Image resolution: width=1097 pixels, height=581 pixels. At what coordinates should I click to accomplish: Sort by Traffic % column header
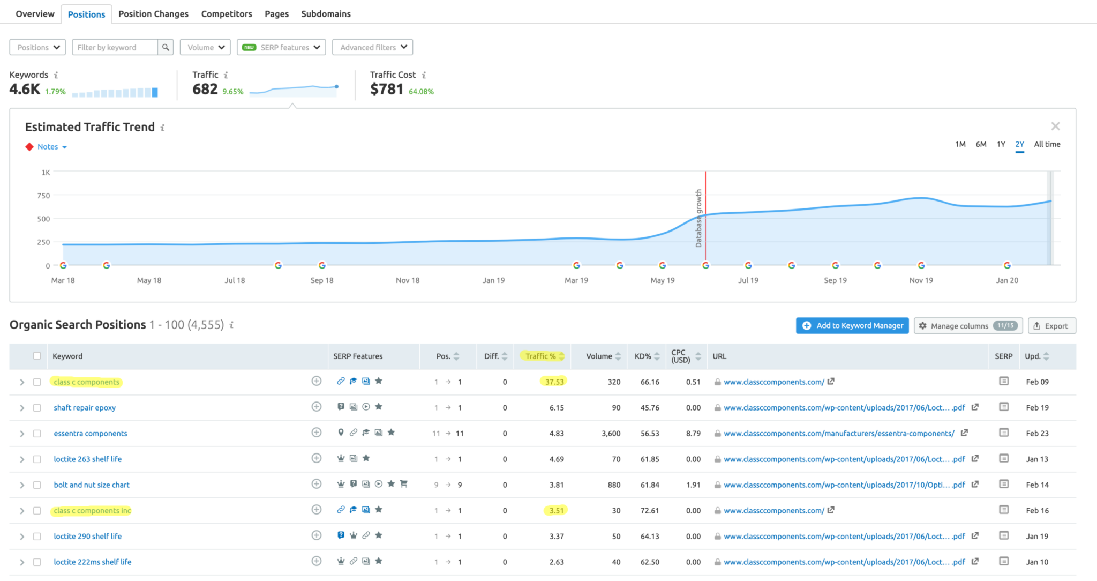[x=542, y=356]
